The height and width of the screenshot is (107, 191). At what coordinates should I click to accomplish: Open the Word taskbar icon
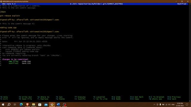pyautogui.click(x=58, y=104)
